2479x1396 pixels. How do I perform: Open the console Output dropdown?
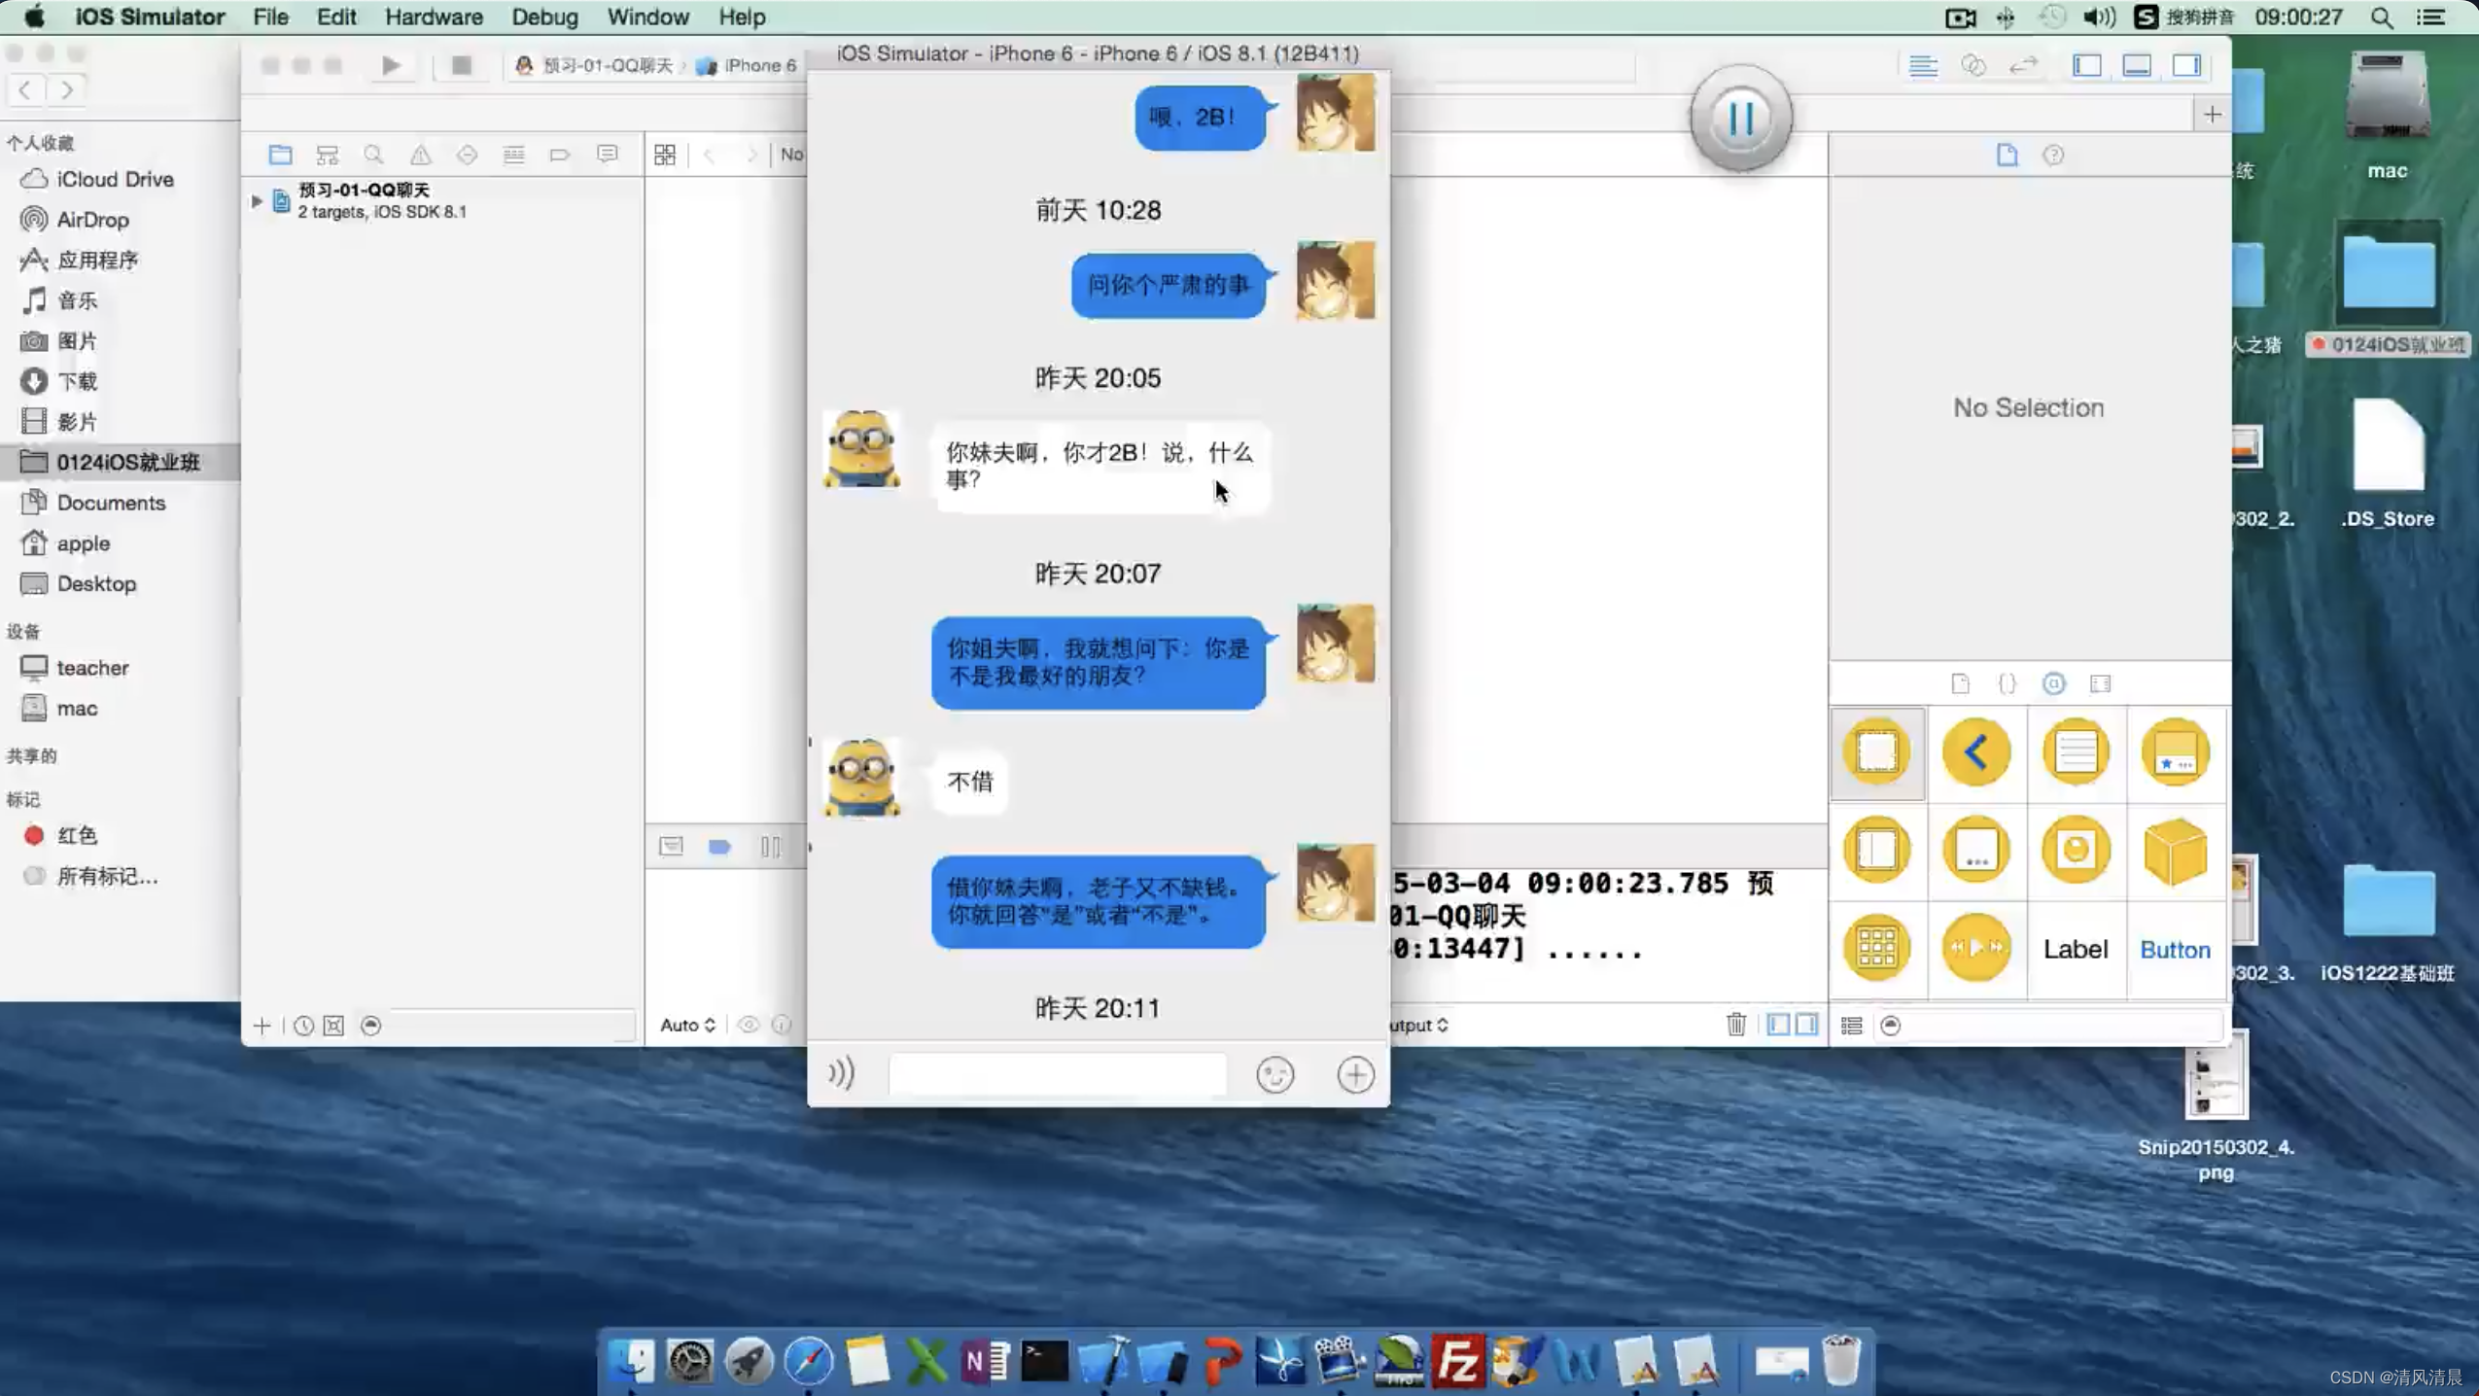pos(1418,1025)
